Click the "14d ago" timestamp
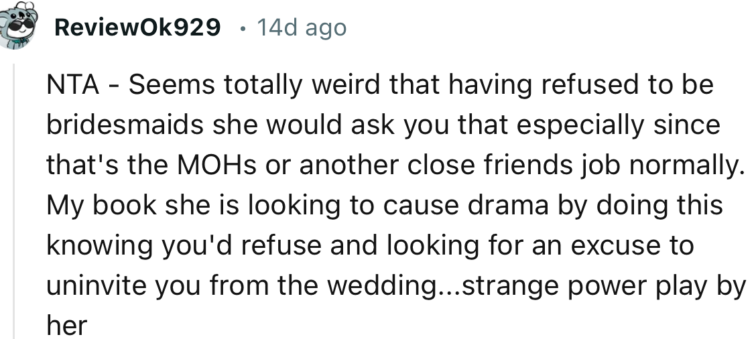756x339 pixels. pyautogui.click(x=302, y=27)
